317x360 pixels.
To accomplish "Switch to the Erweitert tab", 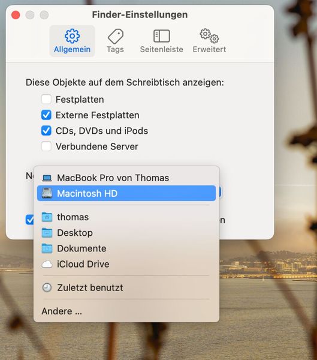I will 209,41.
